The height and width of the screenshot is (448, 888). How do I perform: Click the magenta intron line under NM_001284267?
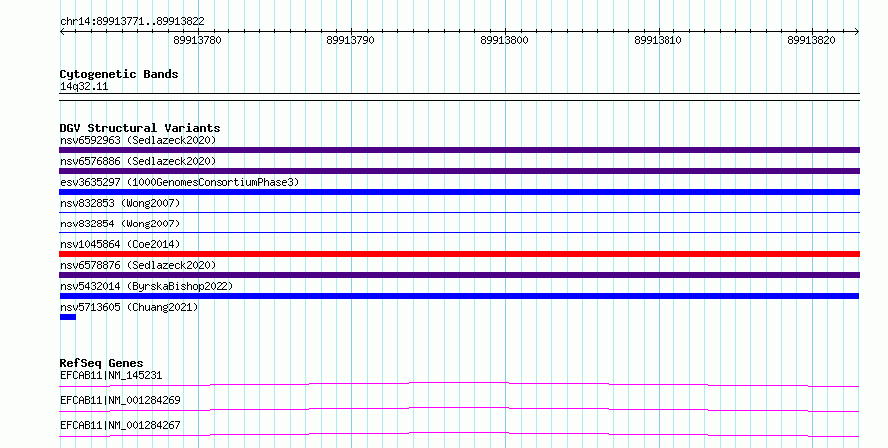tap(459, 435)
